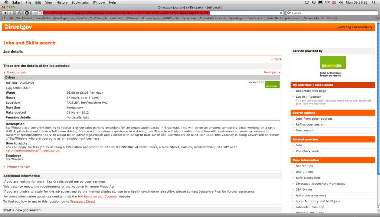Open the YouTube bookmark
Viewport: 380px width, 217px height.
(107, 18)
